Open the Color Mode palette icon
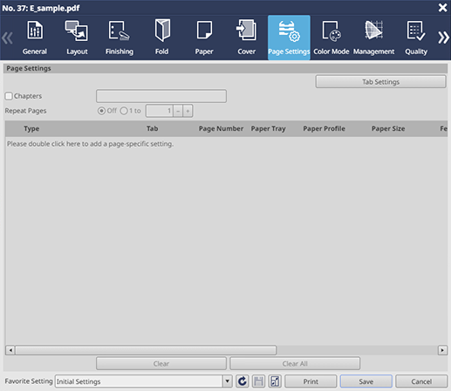 pos(331,31)
